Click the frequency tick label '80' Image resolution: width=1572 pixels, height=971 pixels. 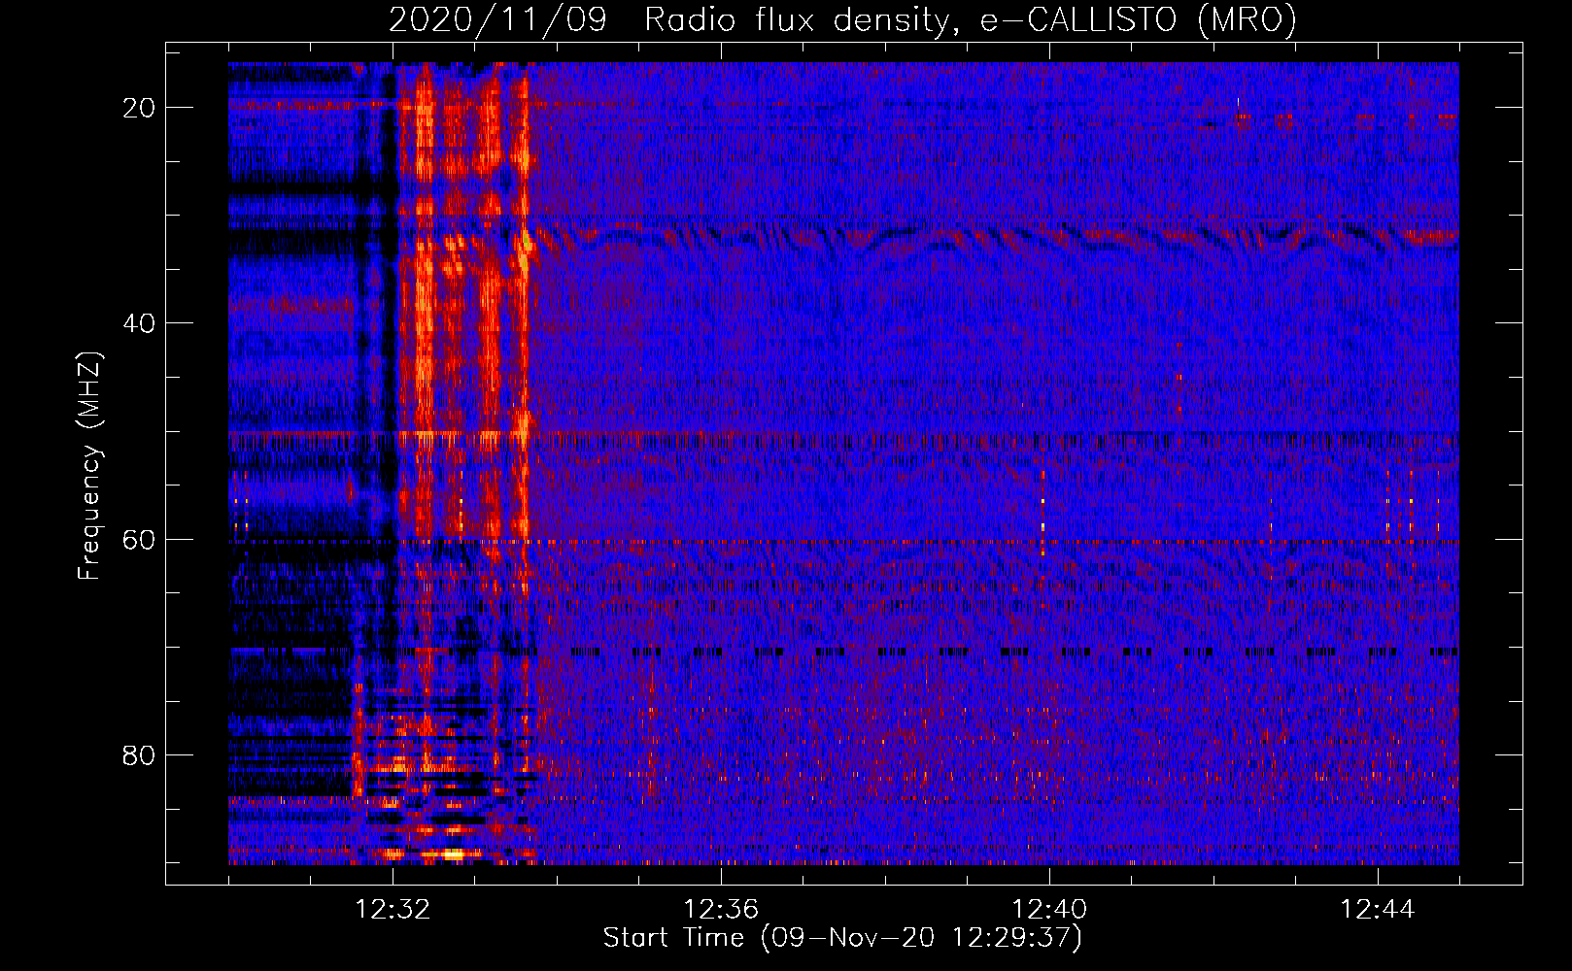140,754
